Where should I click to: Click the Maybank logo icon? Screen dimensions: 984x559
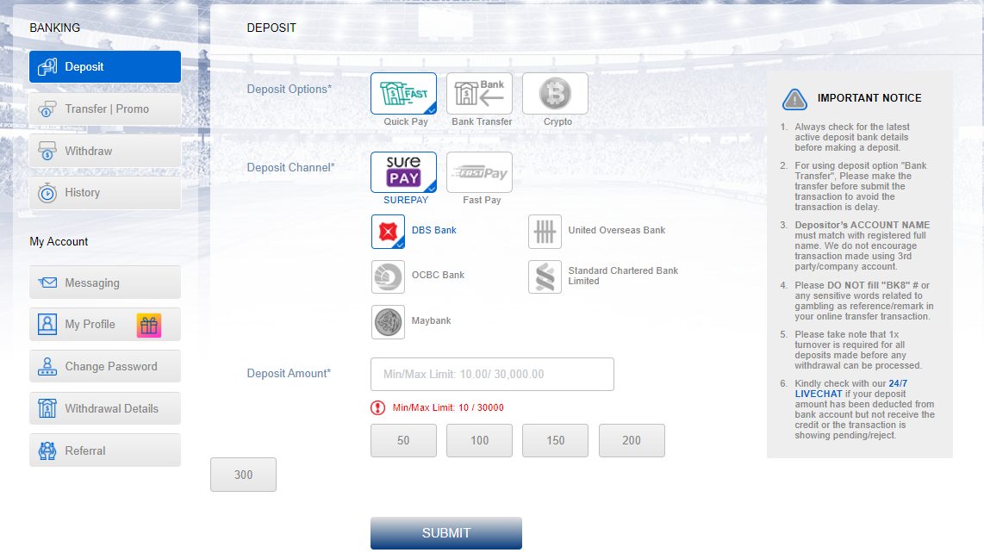coord(388,321)
